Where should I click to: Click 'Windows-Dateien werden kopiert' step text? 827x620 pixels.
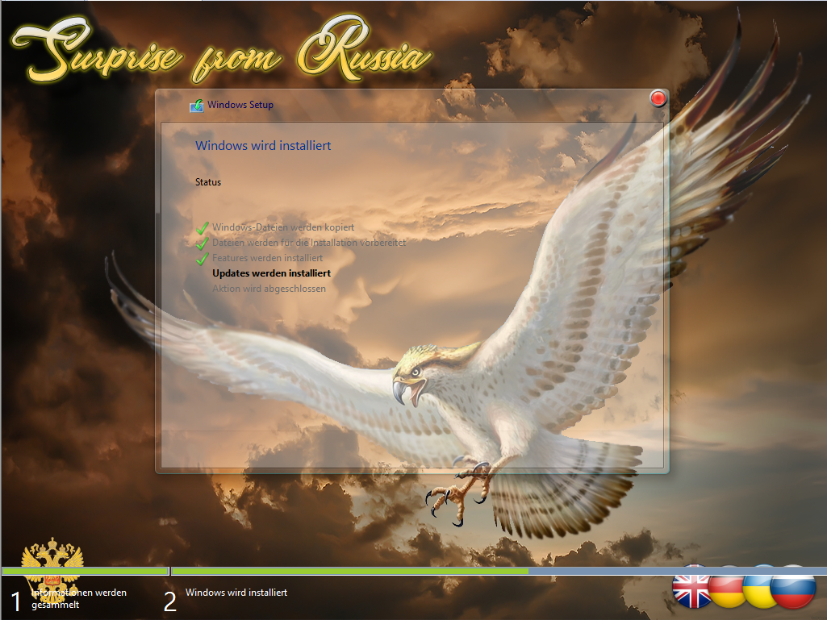tap(283, 227)
